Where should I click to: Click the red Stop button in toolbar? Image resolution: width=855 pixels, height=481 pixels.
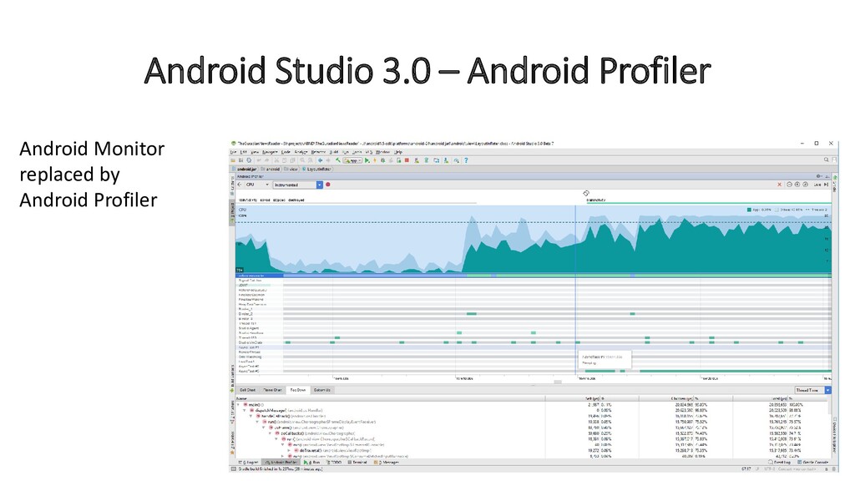click(x=407, y=160)
